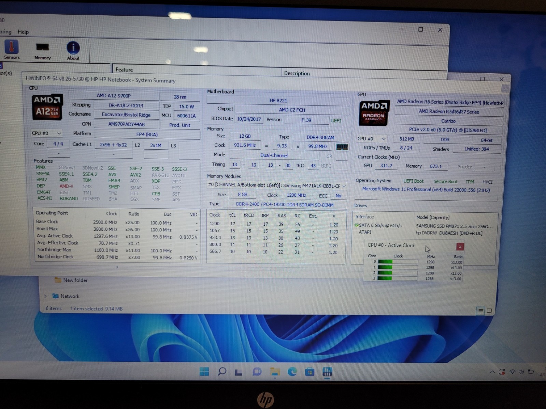
Task: Click the green SATA drive status icon
Action: click(356, 225)
